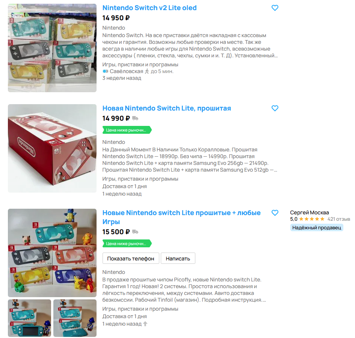Open the second small thumbnail of turquoise consoles

click(x=75, y=318)
